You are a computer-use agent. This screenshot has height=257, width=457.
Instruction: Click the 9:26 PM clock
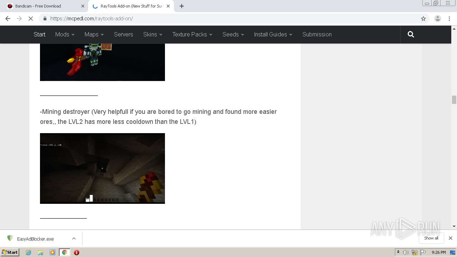(438, 252)
